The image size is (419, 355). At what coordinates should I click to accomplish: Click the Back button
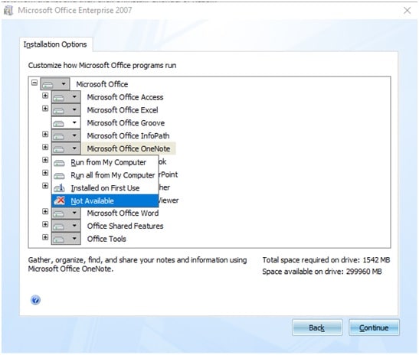[x=317, y=327]
